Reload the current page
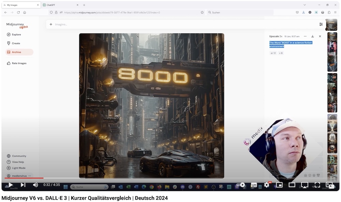341x202 pixels. click(x=18, y=12)
